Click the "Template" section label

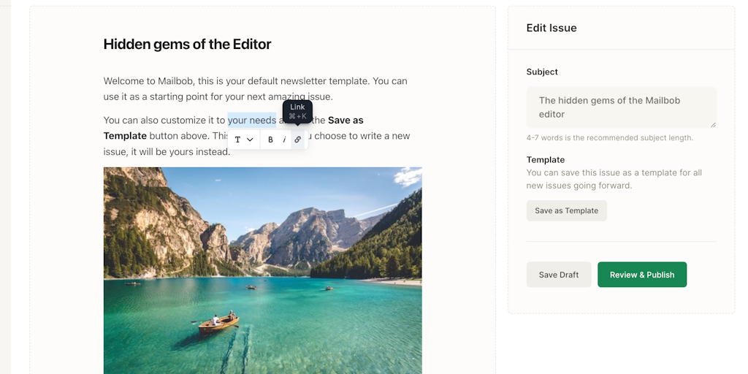coord(546,159)
